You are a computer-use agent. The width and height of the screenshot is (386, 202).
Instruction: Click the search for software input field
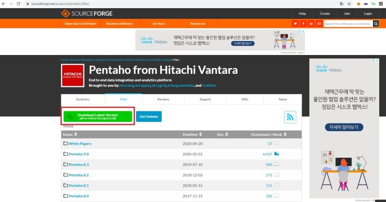click(348, 24)
